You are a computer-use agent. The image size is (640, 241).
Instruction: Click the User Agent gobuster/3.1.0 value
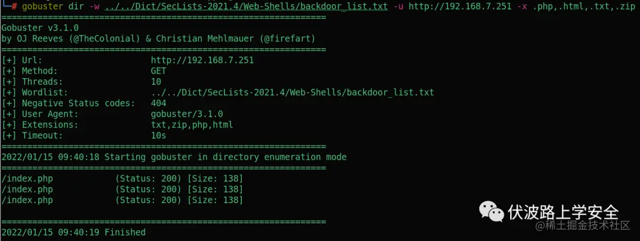(x=187, y=114)
